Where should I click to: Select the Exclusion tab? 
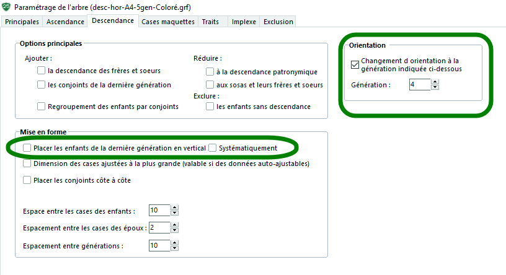pos(278,22)
